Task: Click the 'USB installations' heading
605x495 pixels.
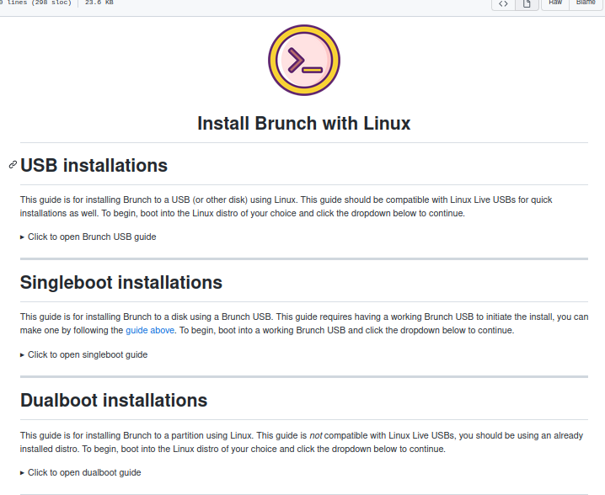Action: 94,165
